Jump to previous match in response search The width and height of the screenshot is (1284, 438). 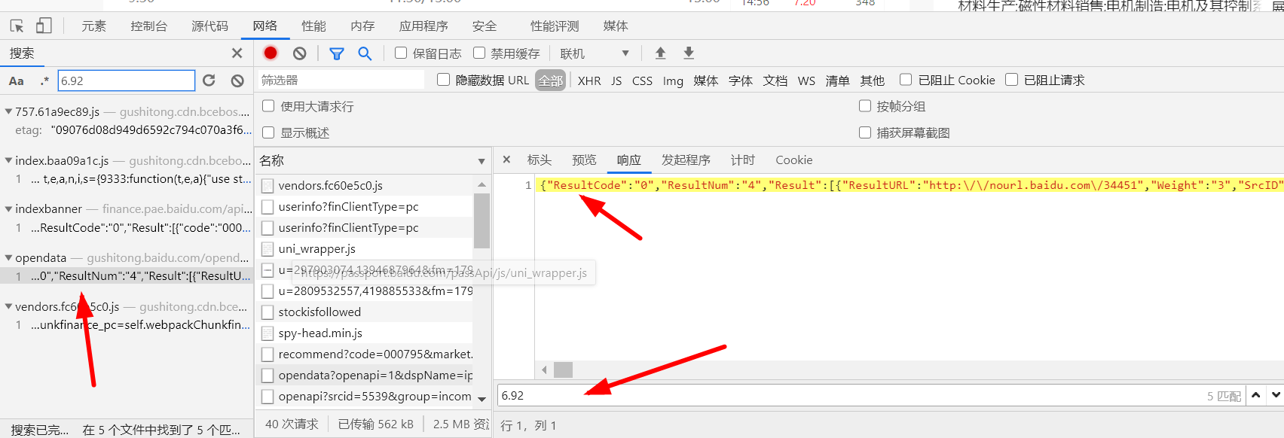(1255, 394)
